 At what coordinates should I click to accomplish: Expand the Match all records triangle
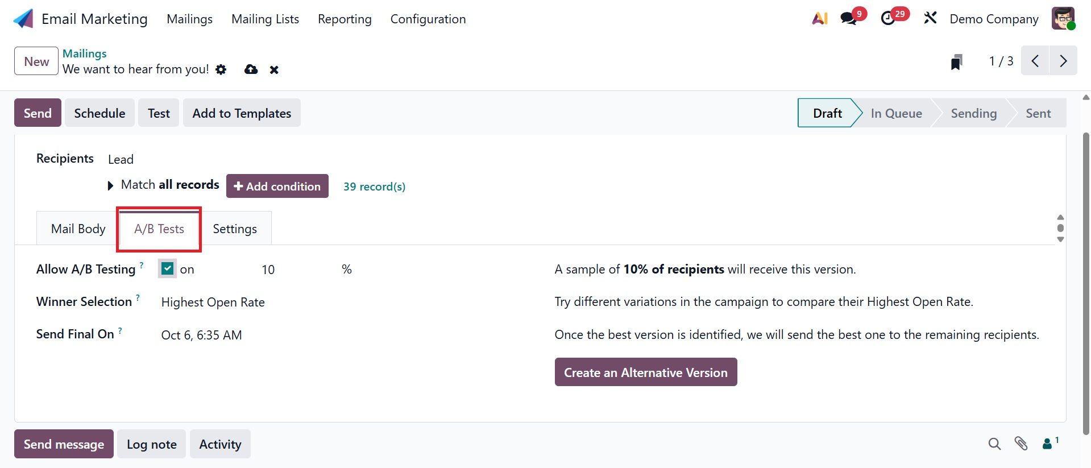coord(110,186)
